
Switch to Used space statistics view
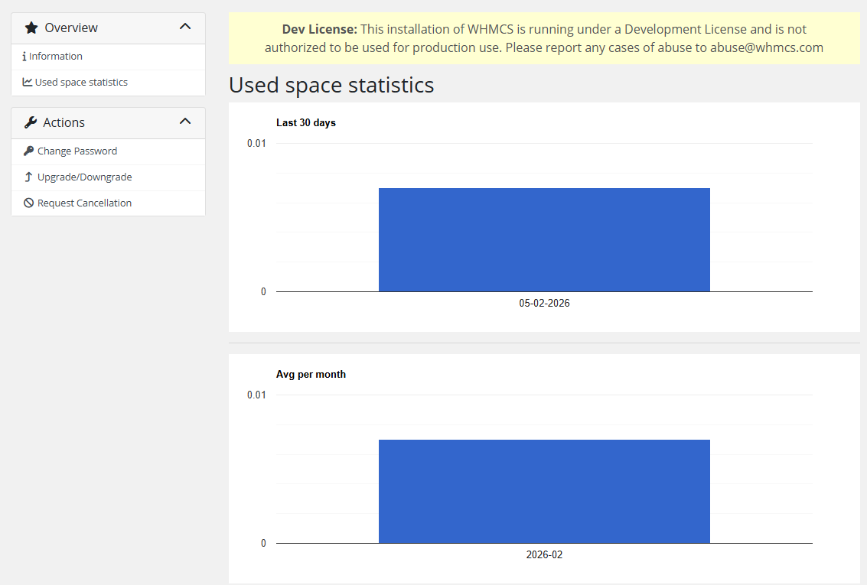(83, 82)
